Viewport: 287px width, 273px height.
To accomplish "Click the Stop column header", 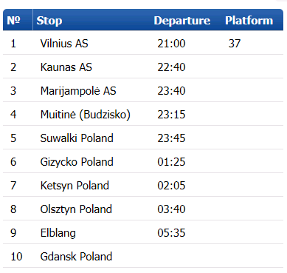I will click(49, 21).
